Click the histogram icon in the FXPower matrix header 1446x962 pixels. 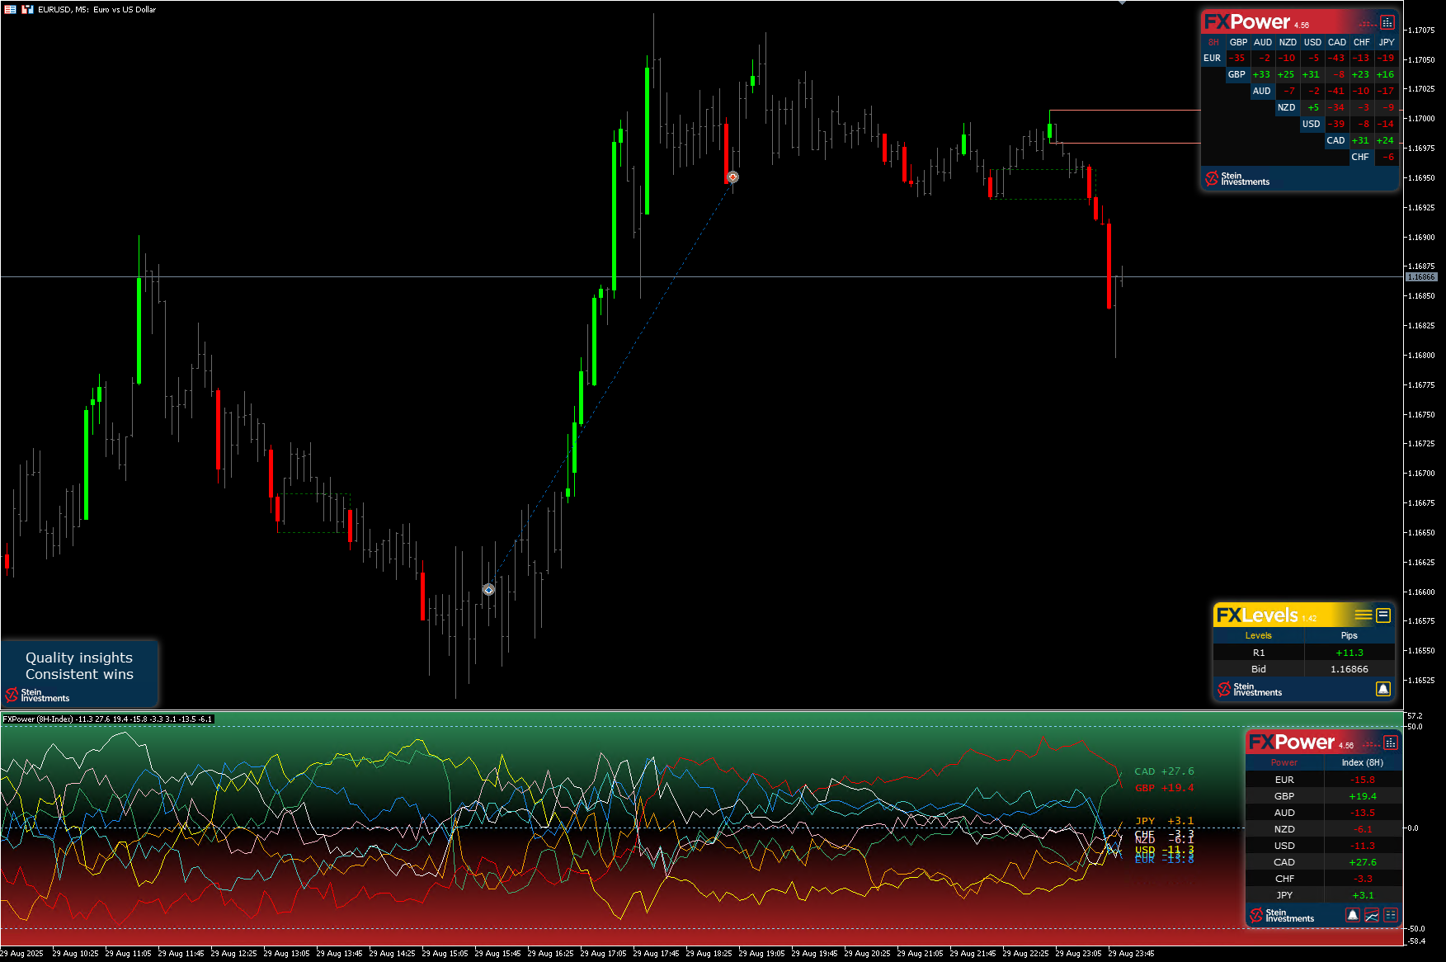(x=1387, y=22)
